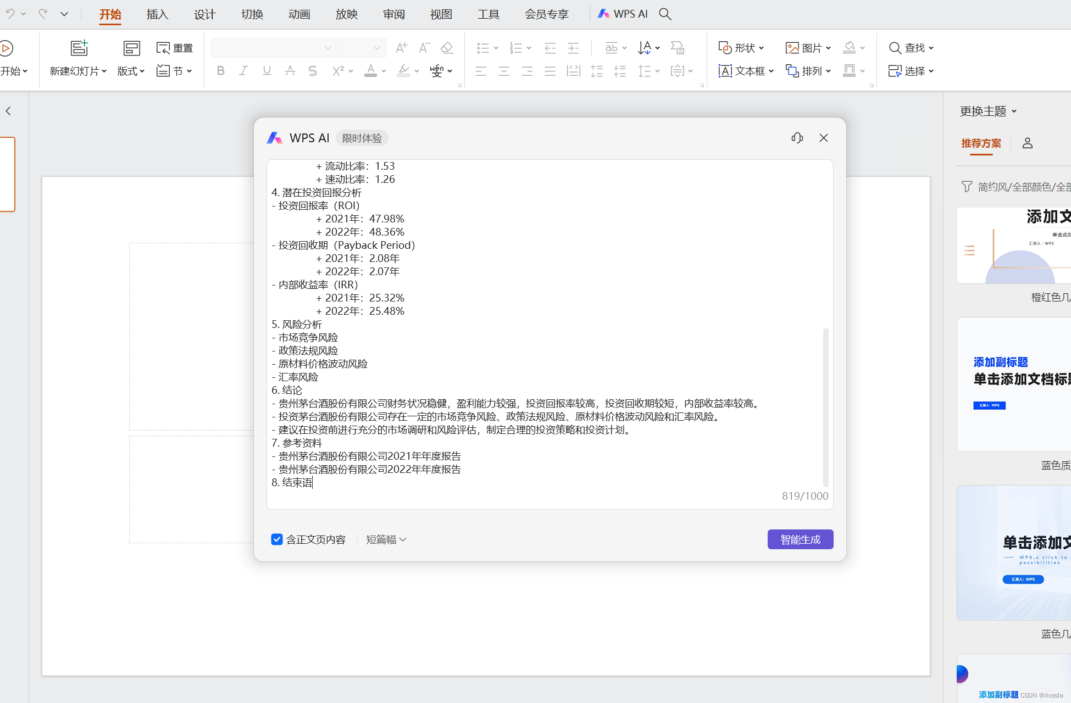
Task: Click the superscript X² icon
Action: (338, 70)
